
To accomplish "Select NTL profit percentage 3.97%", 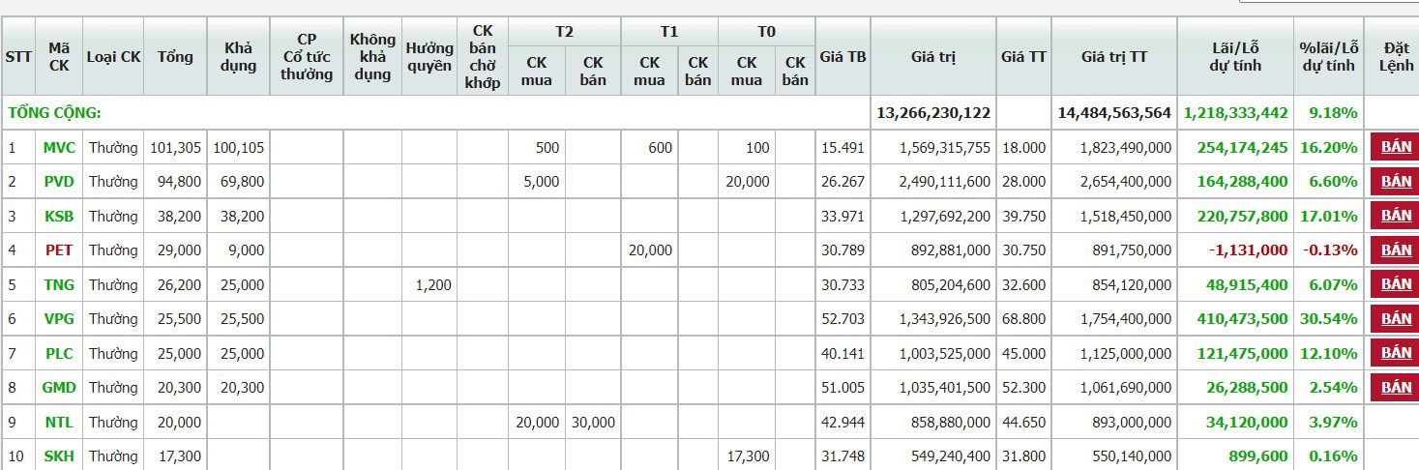I will click(x=1333, y=423).
